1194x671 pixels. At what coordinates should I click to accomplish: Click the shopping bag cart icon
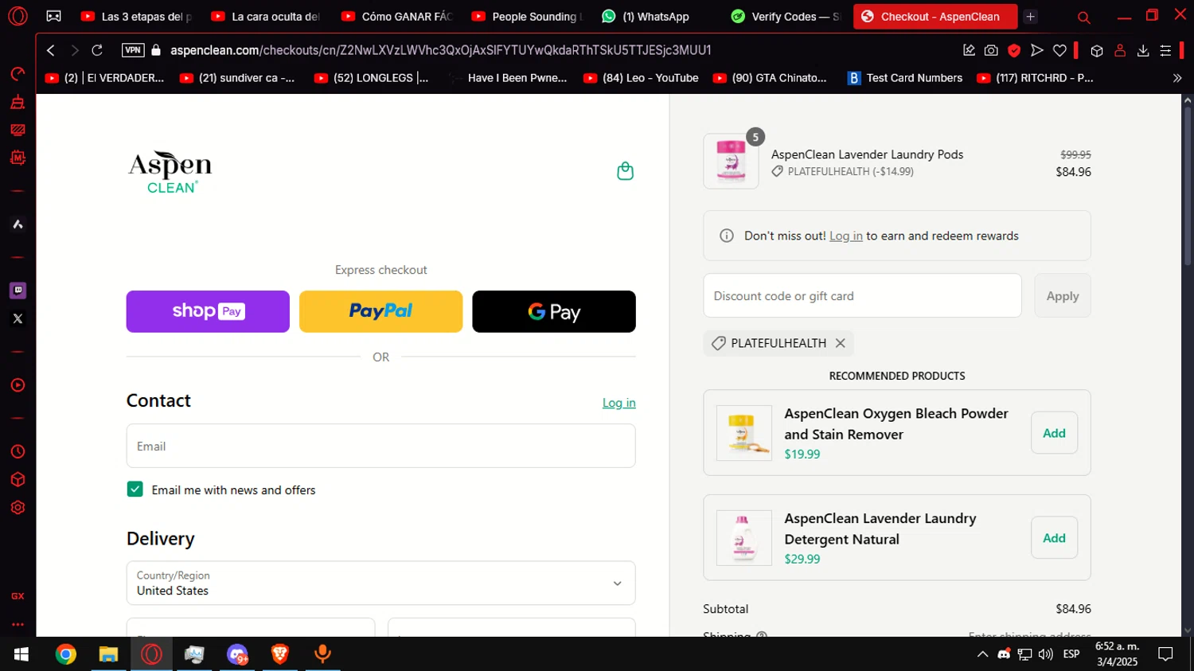(625, 171)
